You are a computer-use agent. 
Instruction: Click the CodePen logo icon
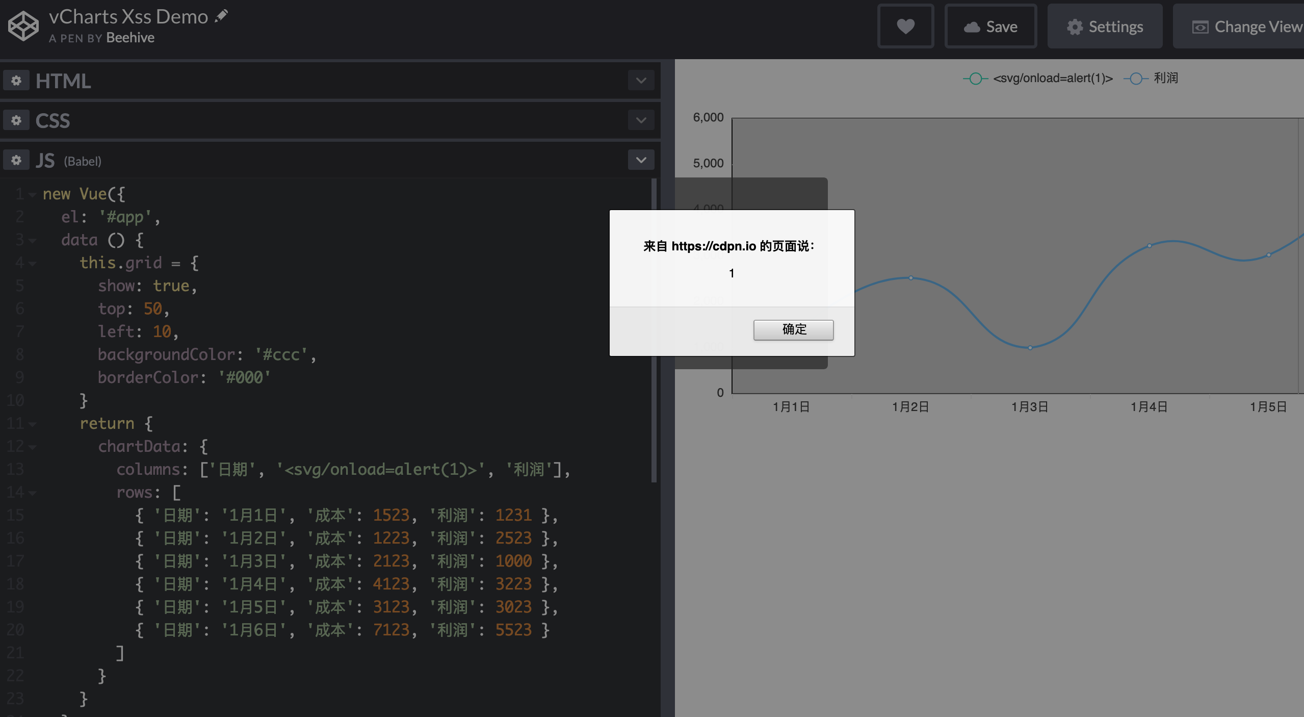pos(23,25)
